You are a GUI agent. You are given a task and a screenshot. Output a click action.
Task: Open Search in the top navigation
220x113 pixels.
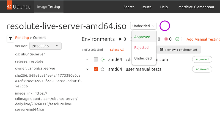[129, 7]
